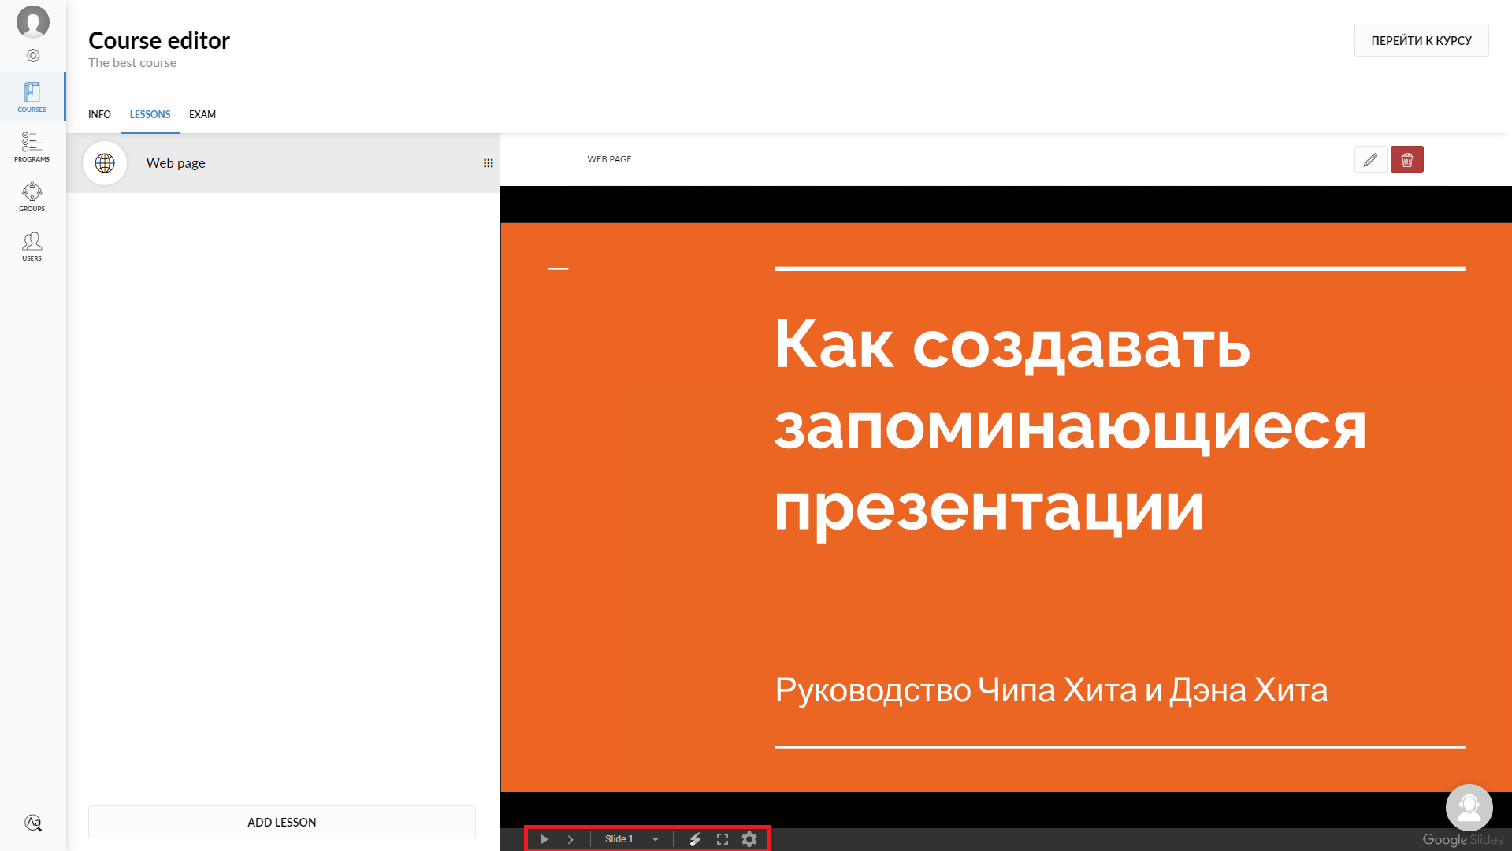Click the user avatar at top left
Image resolution: width=1512 pixels, height=851 pixels.
point(33,21)
